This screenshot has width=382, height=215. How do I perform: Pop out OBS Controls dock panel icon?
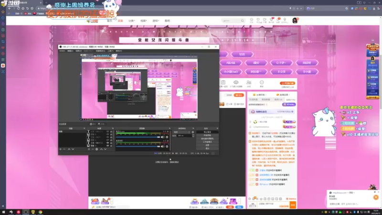click(217, 129)
